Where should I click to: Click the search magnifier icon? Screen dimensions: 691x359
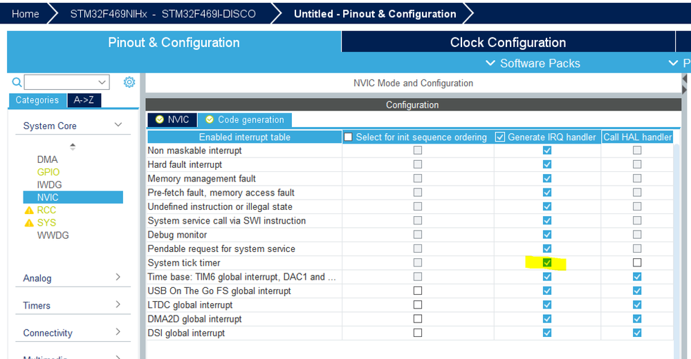[x=17, y=82]
